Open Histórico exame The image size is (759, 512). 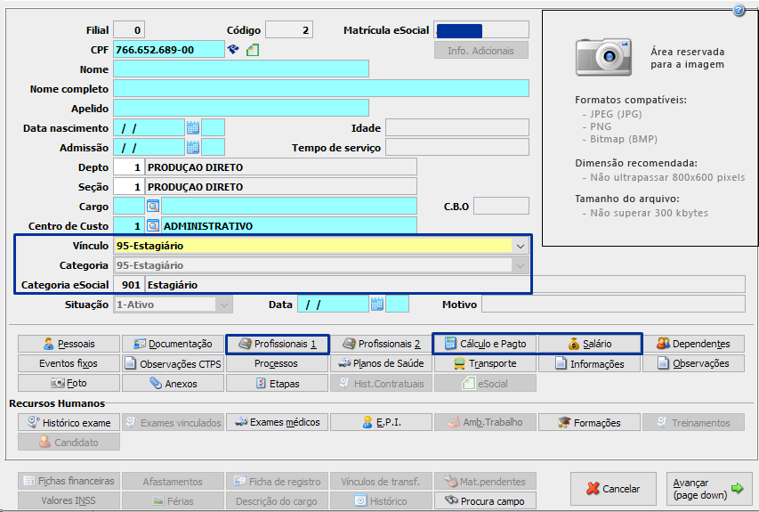69,422
